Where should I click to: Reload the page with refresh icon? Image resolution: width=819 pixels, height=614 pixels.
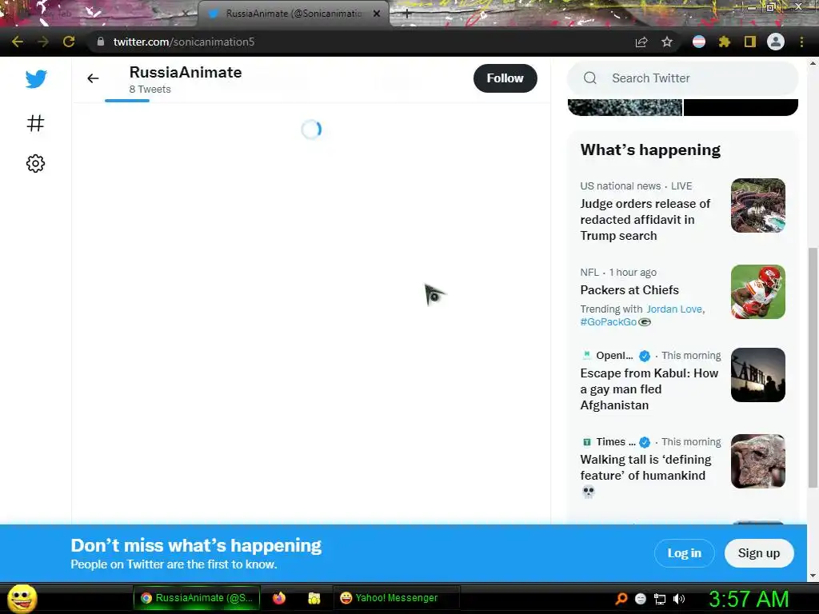[69, 42]
